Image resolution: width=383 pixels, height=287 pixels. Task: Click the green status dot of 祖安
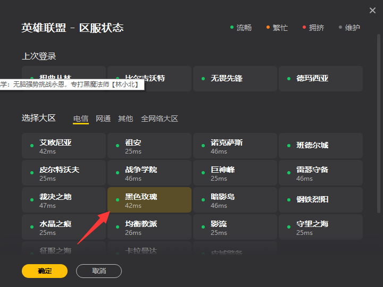pos(118,146)
